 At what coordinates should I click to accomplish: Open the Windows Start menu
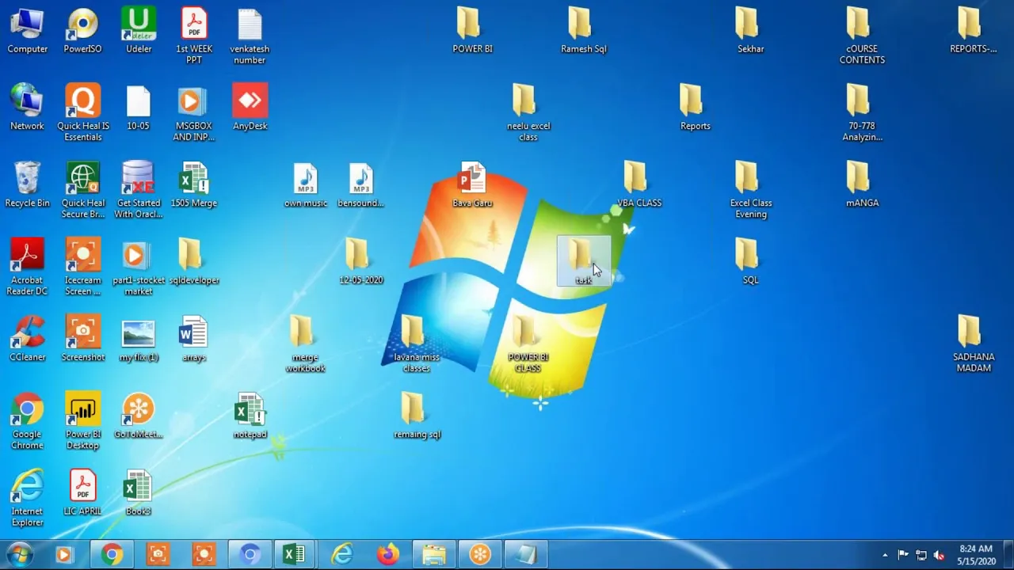[x=19, y=555]
